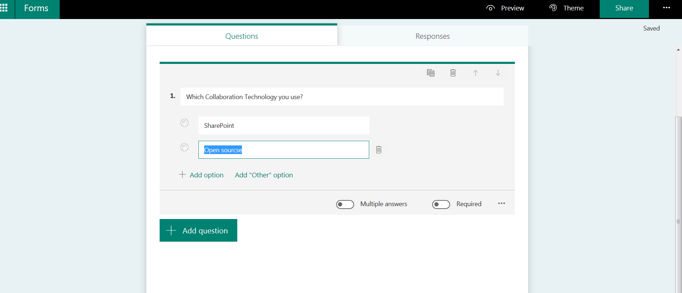Delete the question using trash icon
This screenshot has height=293, width=682.
(453, 73)
